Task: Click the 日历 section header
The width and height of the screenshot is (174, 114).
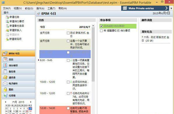Action: click(x=66, y=20)
